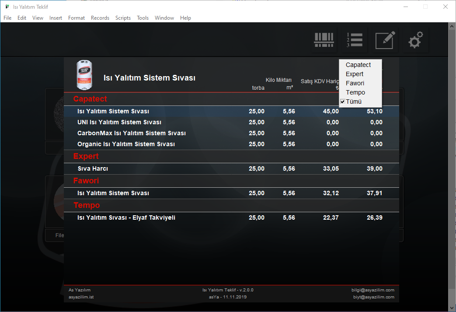Click the price value 39,00
Screen dimensions: 456x312
coord(375,168)
